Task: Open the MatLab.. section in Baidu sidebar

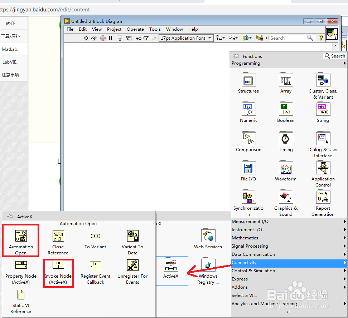Action: click(x=10, y=49)
